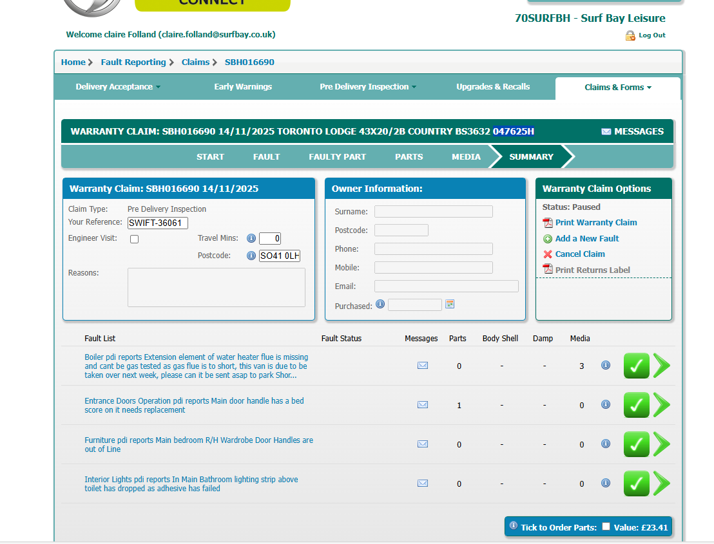This screenshot has width=714, height=544.
Task: Click info icon on Interior Lights row
Action: tap(606, 483)
